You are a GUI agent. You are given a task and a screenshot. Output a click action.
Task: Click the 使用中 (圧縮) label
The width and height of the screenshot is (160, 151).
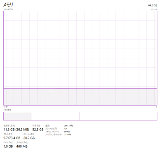[x=9, y=125]
